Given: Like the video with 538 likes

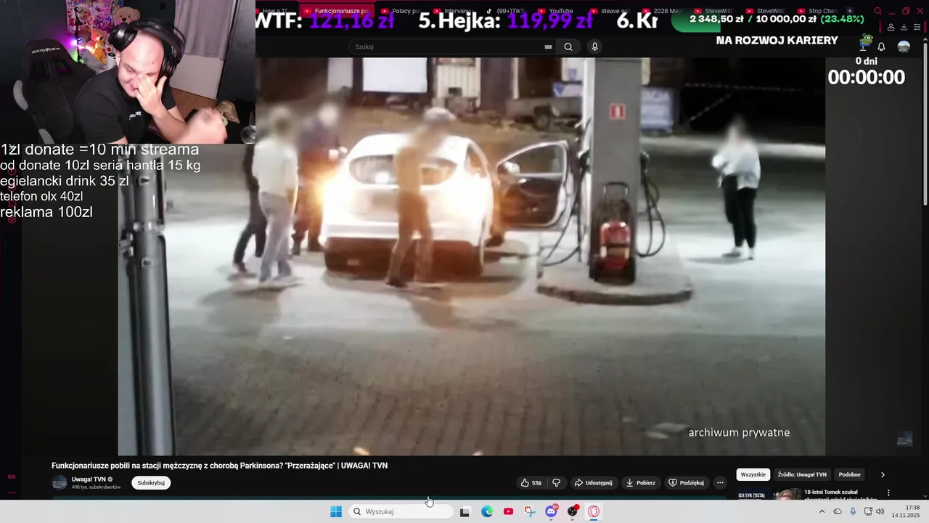Looking at the screenshot, I should click(531, 482).
